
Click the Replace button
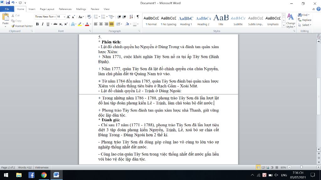[x=305, y=20]
